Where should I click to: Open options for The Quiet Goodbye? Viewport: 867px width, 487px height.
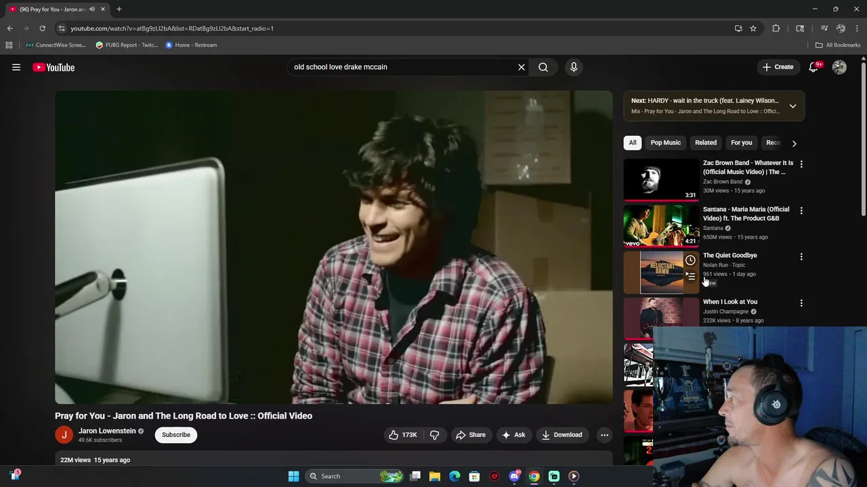click(x=801, y=257)
